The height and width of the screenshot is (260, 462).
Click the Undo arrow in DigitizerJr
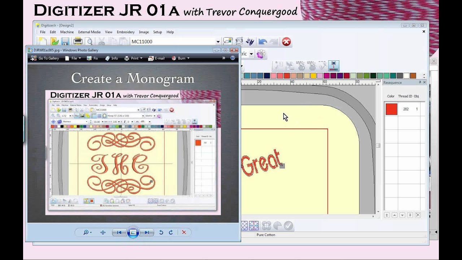[262, 42]
